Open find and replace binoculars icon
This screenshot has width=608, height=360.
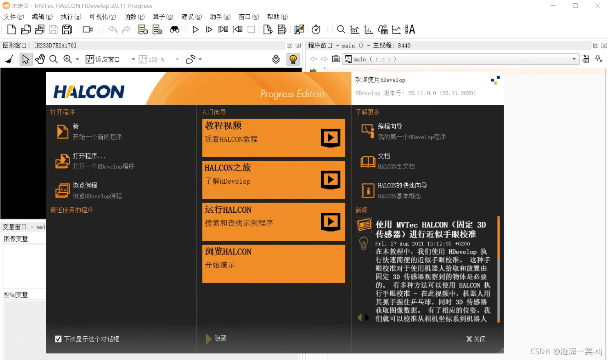point(175,29)
